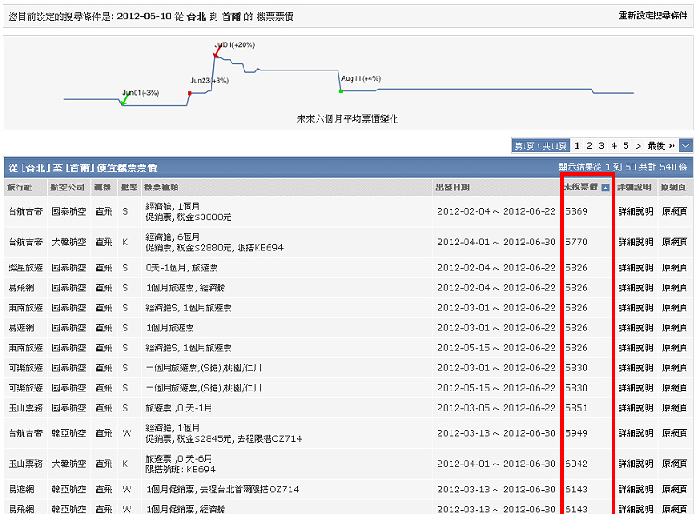
Task: Click the 轉機 column header
Action: click(103, 187)
